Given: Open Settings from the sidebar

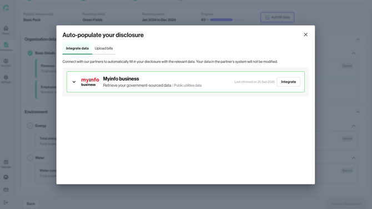Looking at the screenshot, I should (x=6, y=79).
